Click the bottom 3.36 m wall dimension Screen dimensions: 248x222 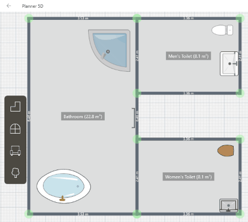[188, 214]
